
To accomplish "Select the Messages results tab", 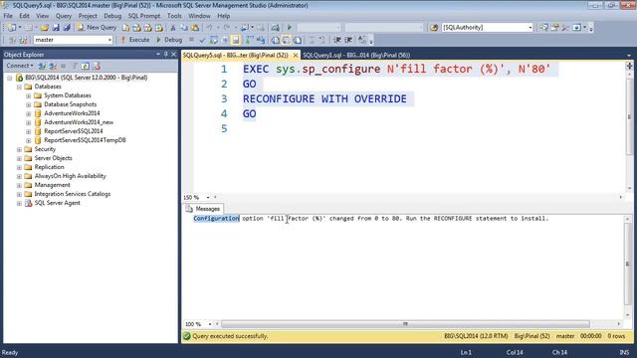I will [203, 209].
